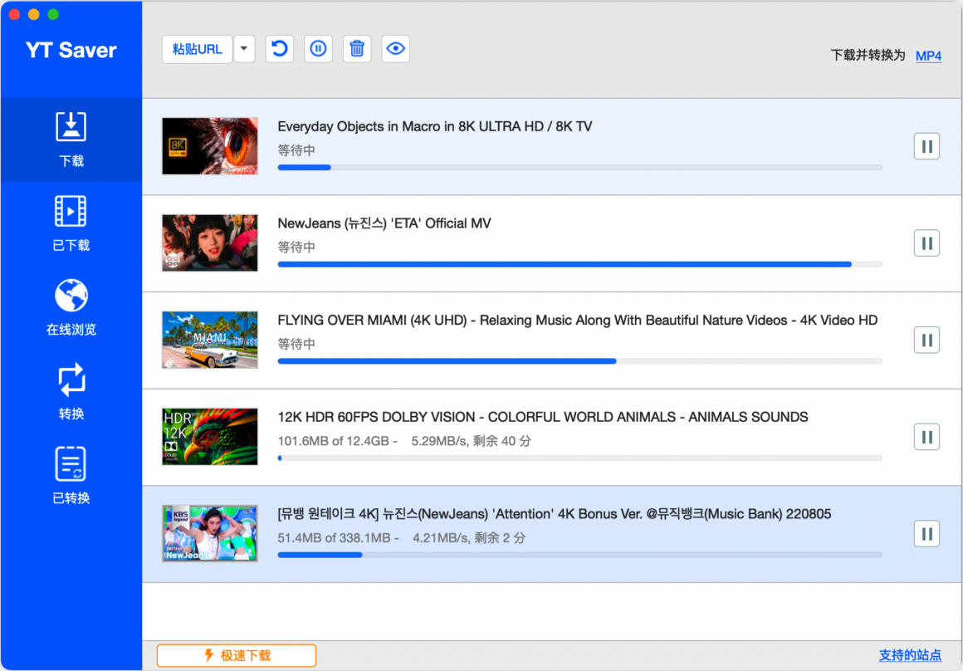Click 等待中 status under NewJeans ETA

(x=296, y=247)
